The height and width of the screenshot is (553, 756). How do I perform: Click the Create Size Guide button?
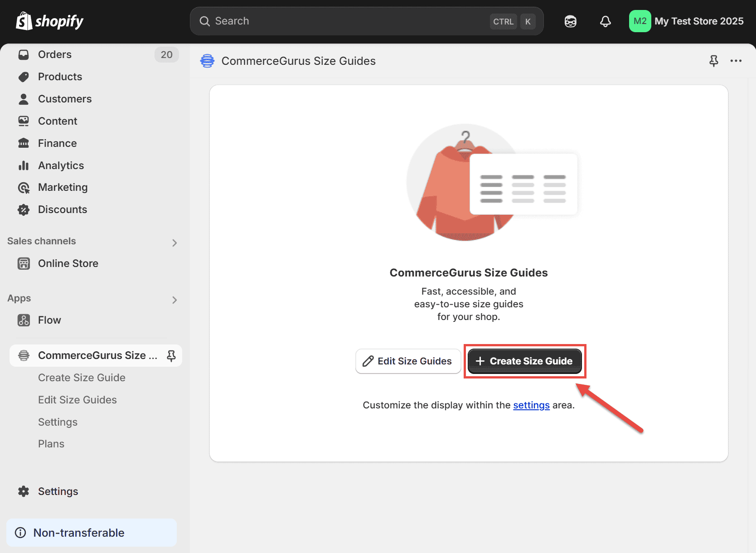[525, 361]
